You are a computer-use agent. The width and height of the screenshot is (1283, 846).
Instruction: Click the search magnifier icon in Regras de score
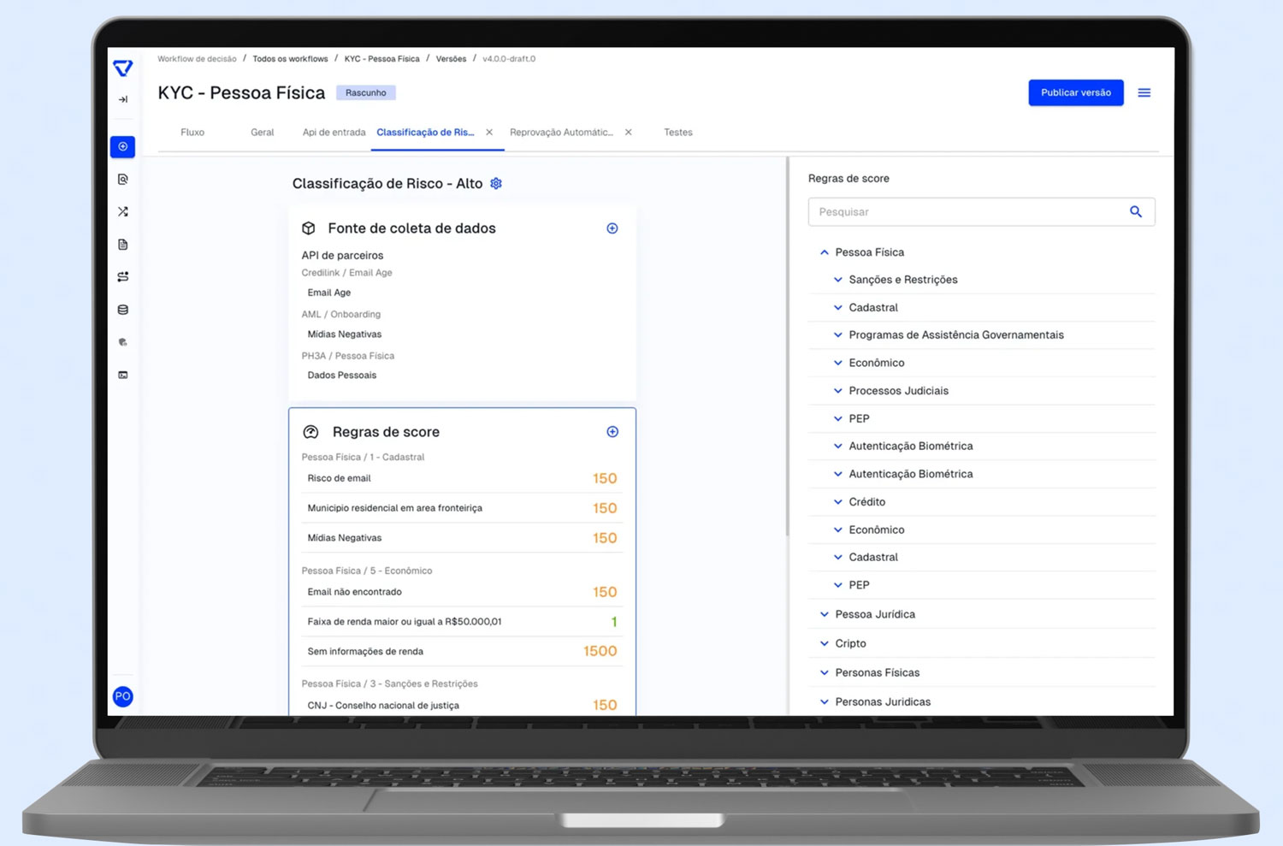1135,212
